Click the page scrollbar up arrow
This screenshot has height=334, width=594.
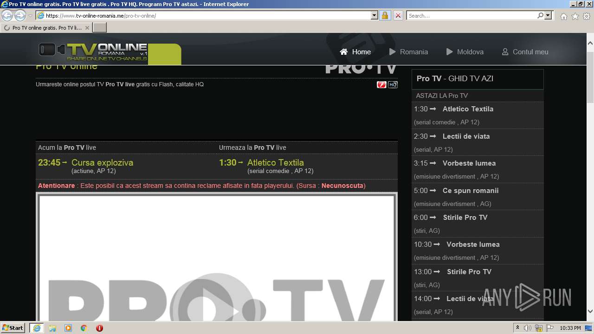point(590,43)
